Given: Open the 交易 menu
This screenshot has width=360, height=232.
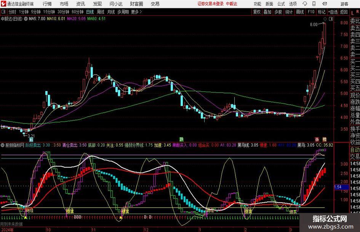Looking at the screenshot, I should click(x=155, y=4).
